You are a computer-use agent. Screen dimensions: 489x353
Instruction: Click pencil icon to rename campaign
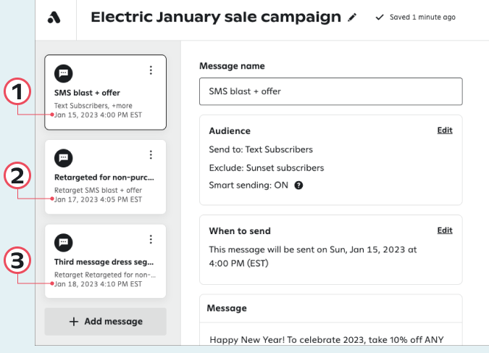(x=352, y=17)
